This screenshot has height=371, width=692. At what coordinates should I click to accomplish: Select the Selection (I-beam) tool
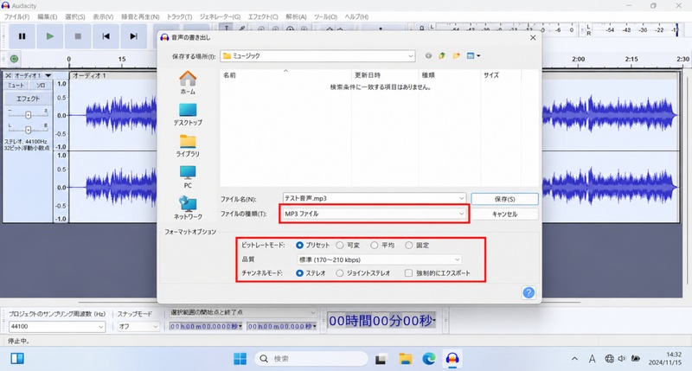(x=227, y=28)
